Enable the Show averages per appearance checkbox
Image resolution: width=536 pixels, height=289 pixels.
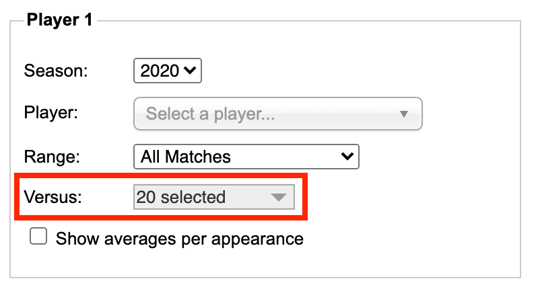pyautogui.click(x=38, y=236)
